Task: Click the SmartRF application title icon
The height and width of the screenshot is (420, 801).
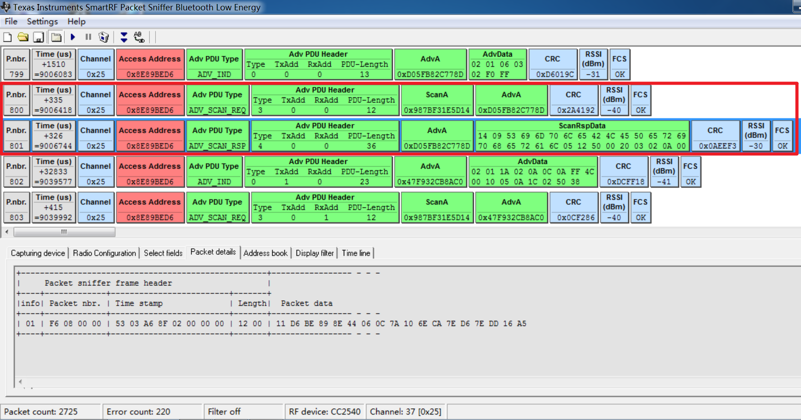Action: click(x=5, y=7)
